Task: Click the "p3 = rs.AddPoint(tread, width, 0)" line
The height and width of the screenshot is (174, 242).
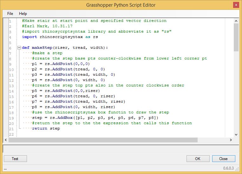Action: pyautogui.click(x=74, y=75)
